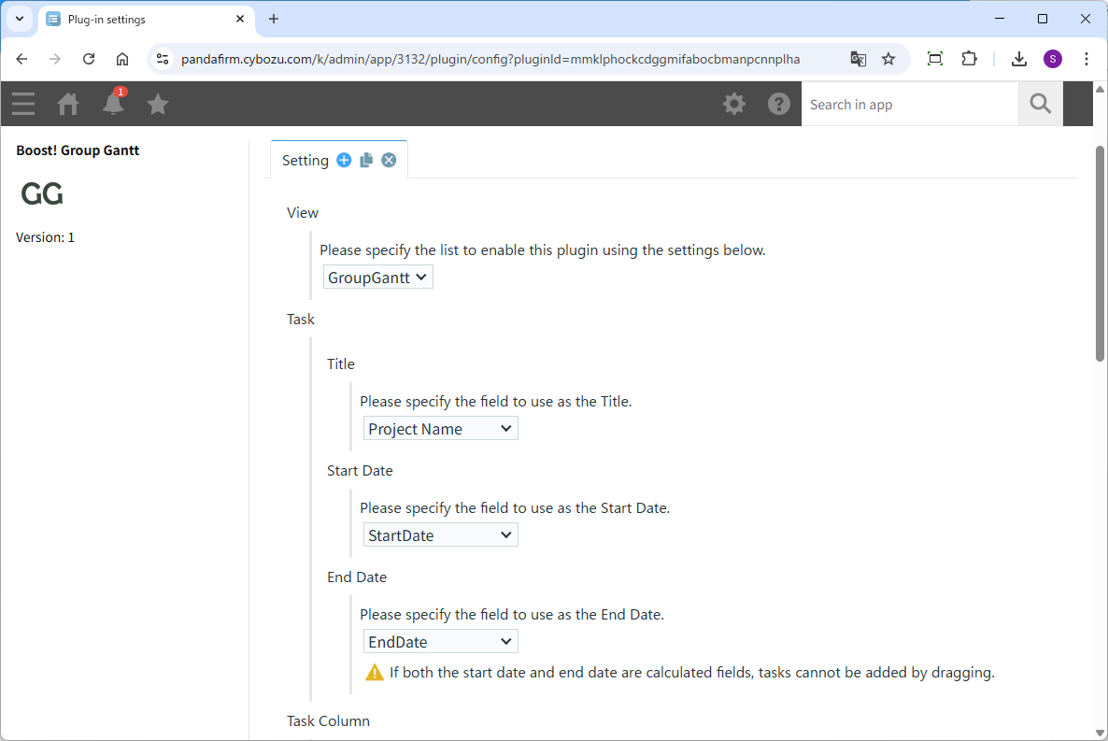
Task: Open the notifications bell
Action: tap(113, 104)
